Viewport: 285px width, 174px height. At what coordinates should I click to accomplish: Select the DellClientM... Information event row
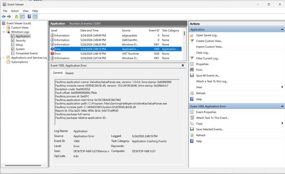click(x=115, y=40)
